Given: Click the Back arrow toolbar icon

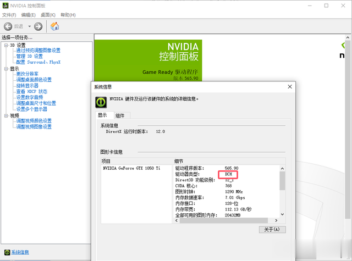Looking at the screenshot, I should [x=8, y=26].
